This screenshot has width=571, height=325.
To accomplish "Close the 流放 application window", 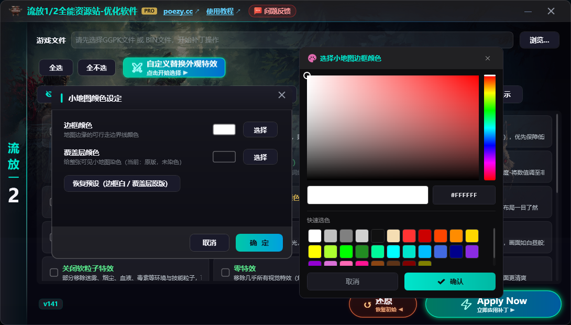I will [x=551, y=12].
